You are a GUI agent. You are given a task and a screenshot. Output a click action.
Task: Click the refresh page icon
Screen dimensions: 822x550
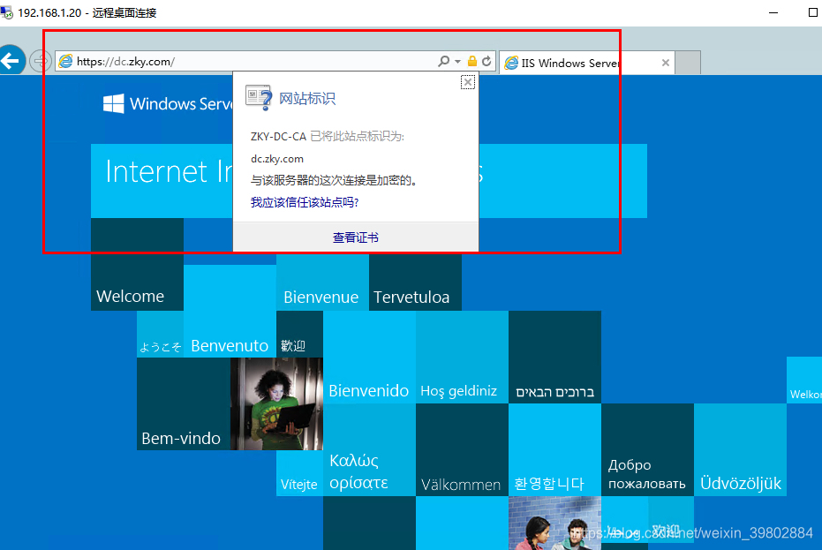click(486, 61)
